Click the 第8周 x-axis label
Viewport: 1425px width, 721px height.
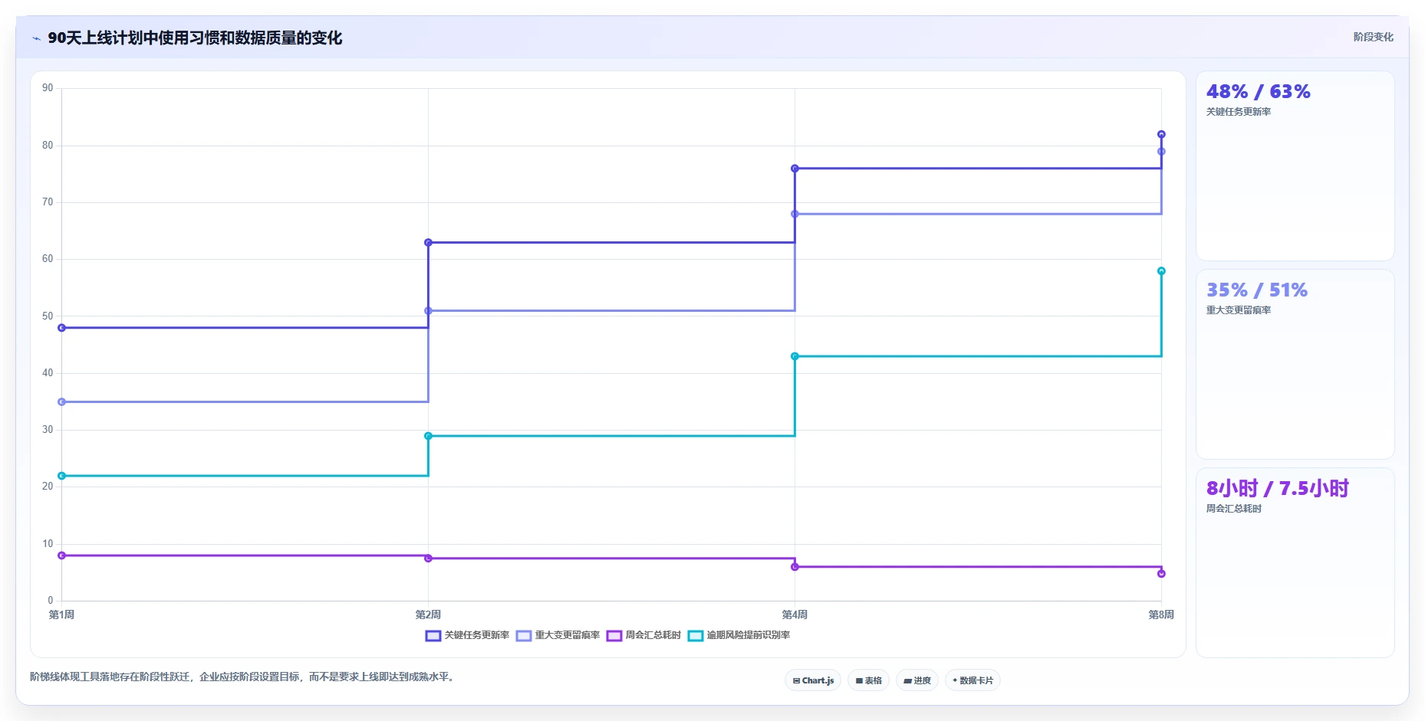click(1161, 614)
